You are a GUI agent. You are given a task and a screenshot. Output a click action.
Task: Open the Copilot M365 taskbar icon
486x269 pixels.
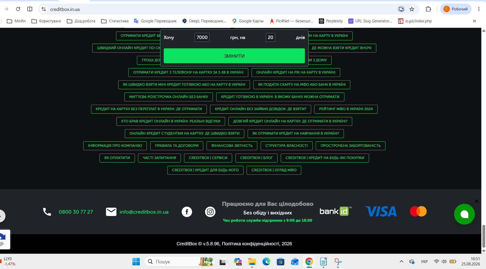coord(238,262)
